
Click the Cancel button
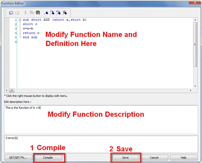154,158
